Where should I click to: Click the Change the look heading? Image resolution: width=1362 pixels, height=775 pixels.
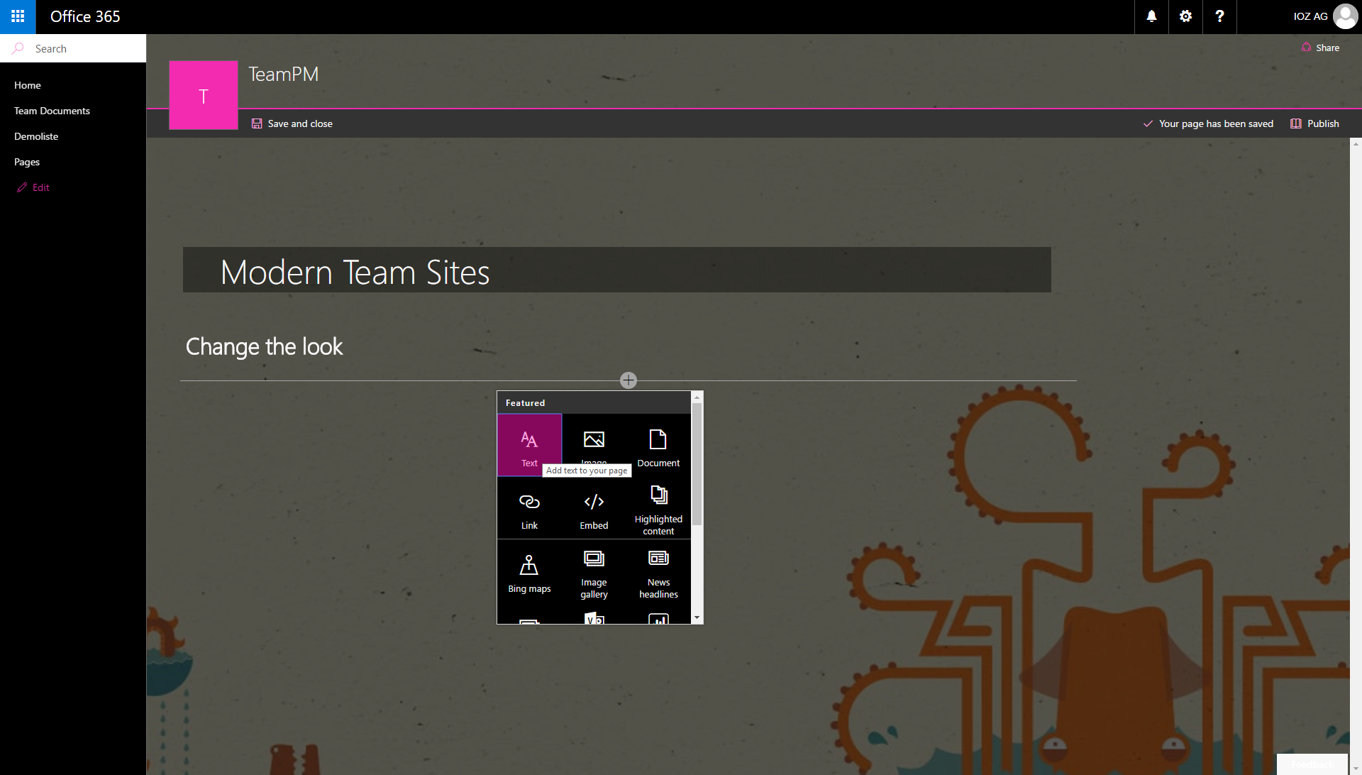tap(264, 346)
